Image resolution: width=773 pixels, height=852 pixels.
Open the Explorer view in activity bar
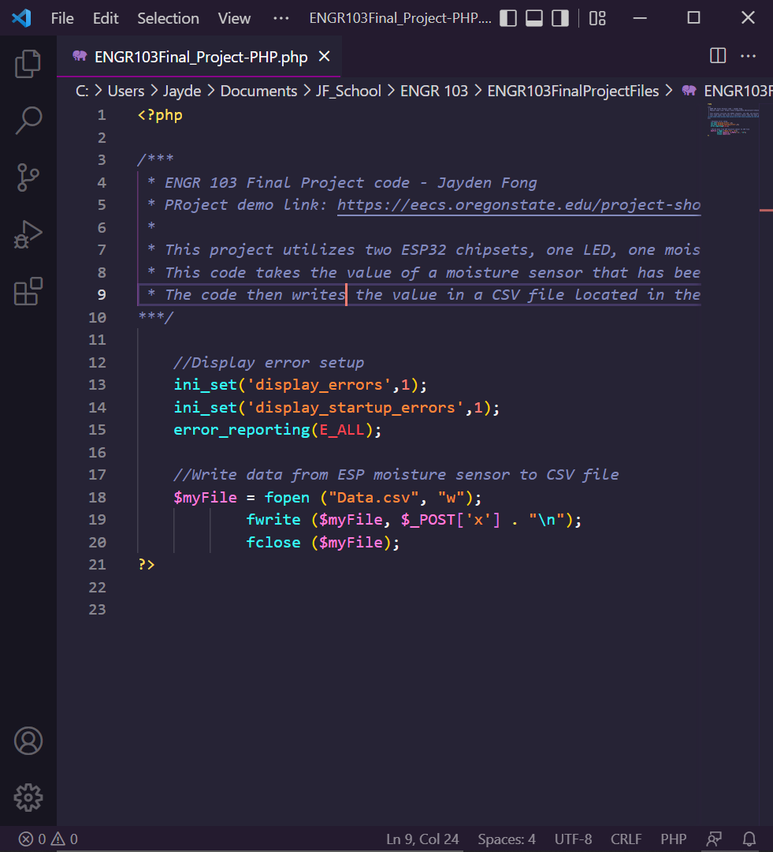(28, 64)
